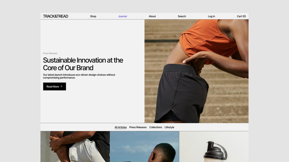Select the All Articles filter tab

(120, 127)
